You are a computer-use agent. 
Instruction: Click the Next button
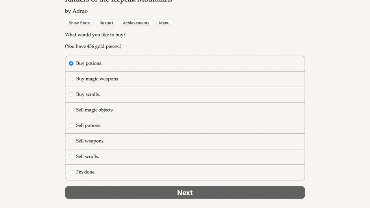(x=185, y=192)
